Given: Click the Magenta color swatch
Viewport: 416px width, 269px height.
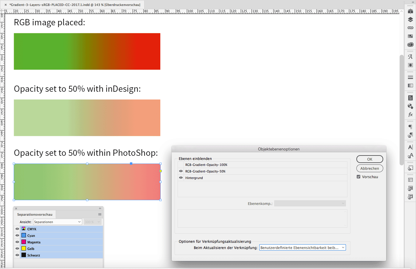Looking at the screenshot, I should tap(24, 242).
